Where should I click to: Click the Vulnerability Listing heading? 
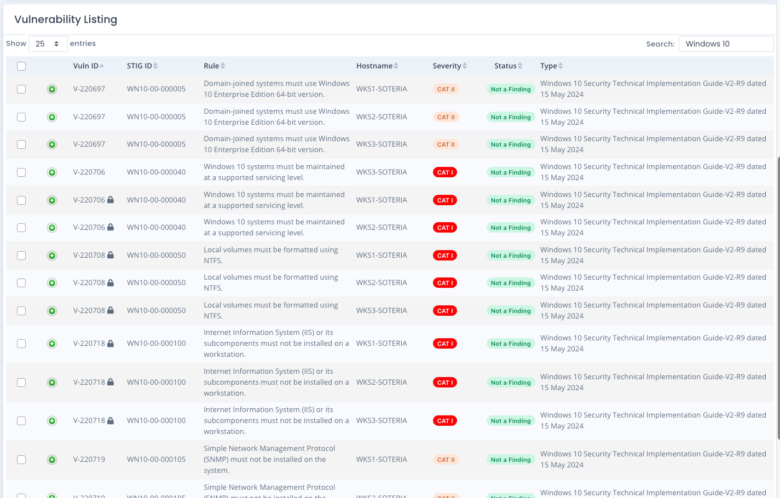[66, 19]
